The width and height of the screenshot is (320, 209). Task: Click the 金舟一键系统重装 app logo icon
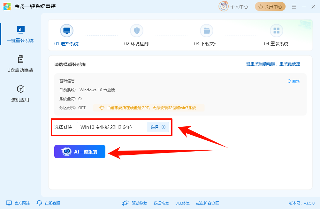tap(7, 6)
